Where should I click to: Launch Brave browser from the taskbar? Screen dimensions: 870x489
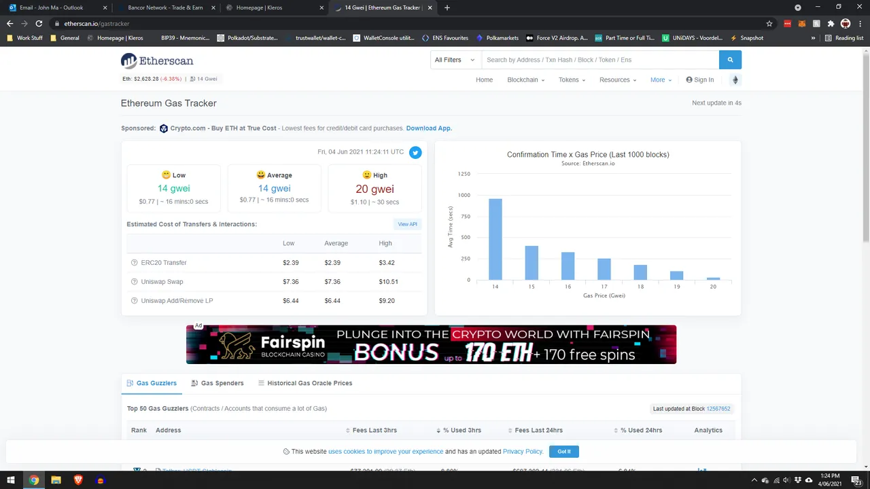coord(78,480)
